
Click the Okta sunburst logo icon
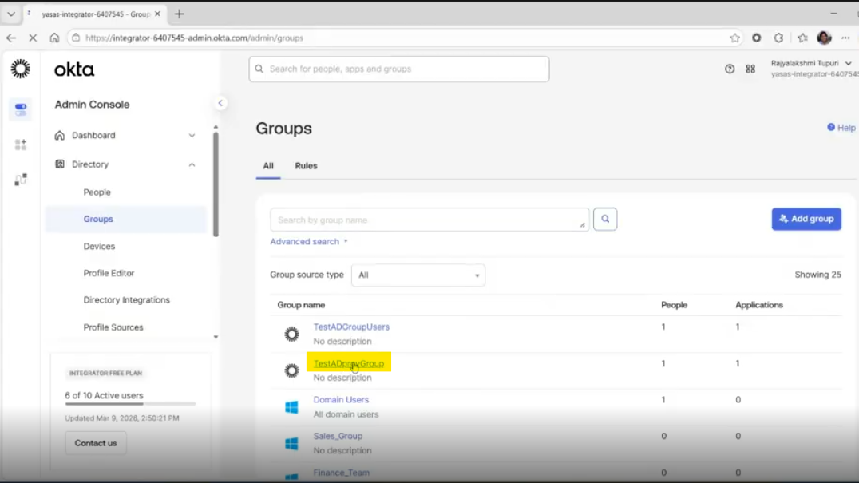[x=21, y=69]
